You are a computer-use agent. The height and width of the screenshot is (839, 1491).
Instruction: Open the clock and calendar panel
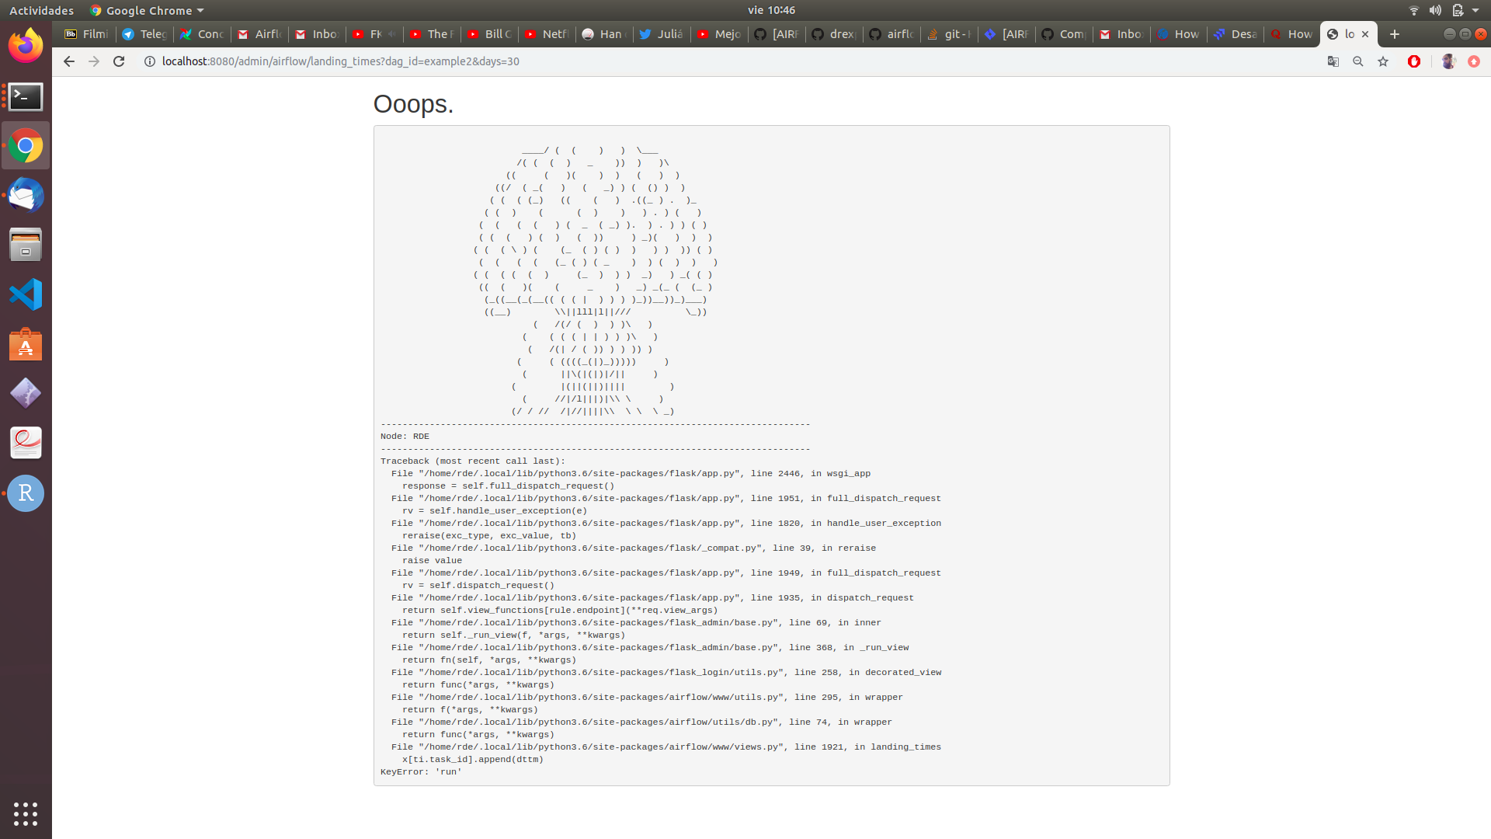(771, 10)
